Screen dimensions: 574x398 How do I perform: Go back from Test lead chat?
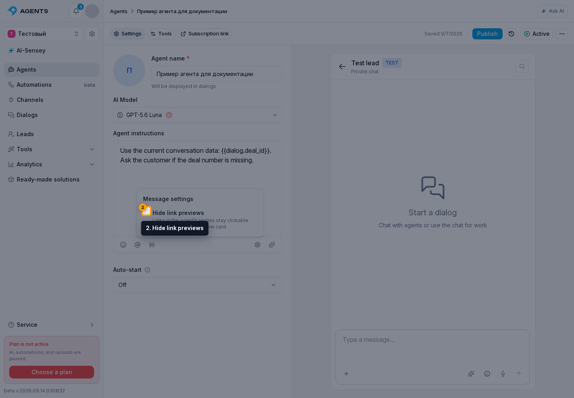coord(342,66)
